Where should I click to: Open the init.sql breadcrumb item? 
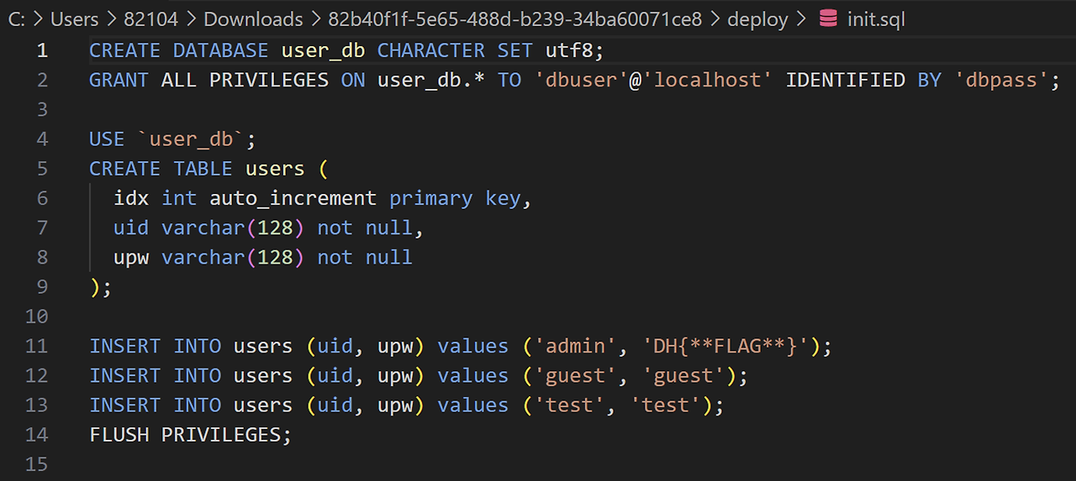[876, 18]
